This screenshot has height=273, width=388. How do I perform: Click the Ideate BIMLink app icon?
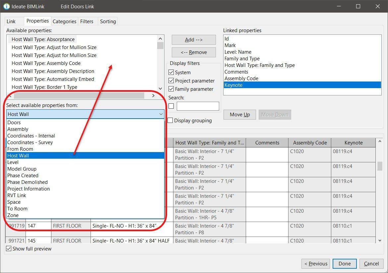(x=6, y=6)
